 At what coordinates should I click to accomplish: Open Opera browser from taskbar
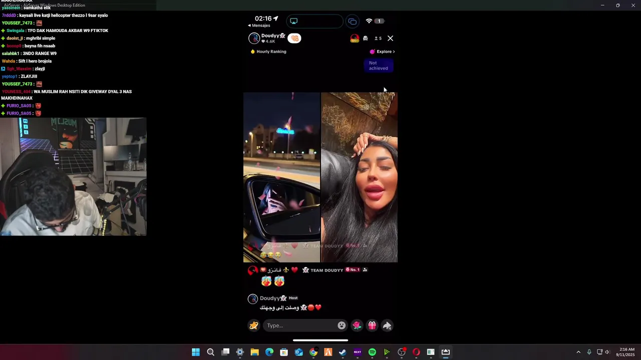tap(416, 352)
